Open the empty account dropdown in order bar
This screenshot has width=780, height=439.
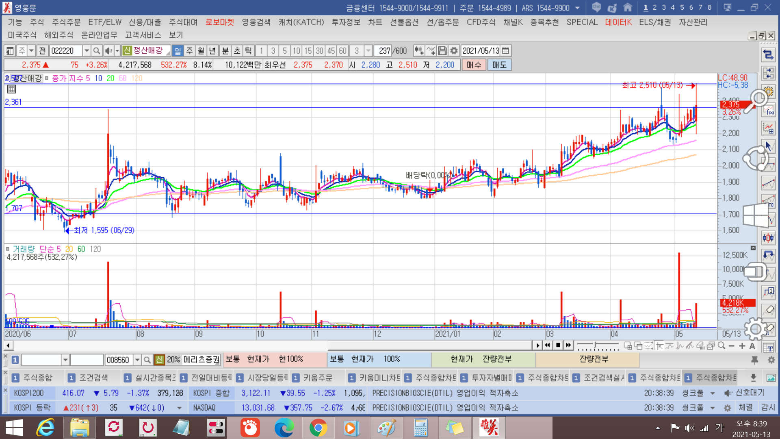tap(65, 360)
